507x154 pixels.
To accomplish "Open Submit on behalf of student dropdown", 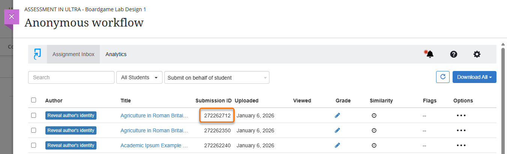I will pos(217,78).
